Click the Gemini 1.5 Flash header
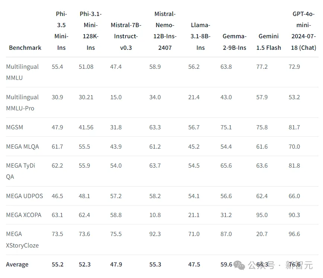Screen dimensions: 323x278 point(269,42)
